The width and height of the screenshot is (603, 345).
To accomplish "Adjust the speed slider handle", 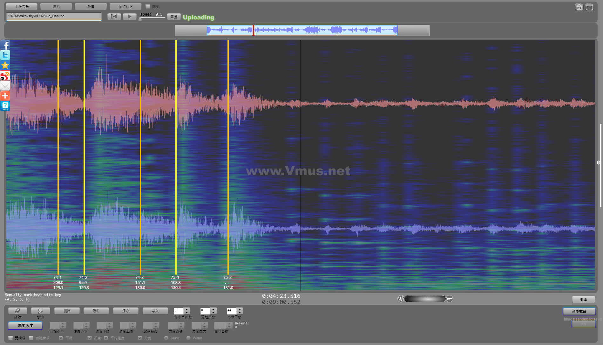I will click(140, 19).
